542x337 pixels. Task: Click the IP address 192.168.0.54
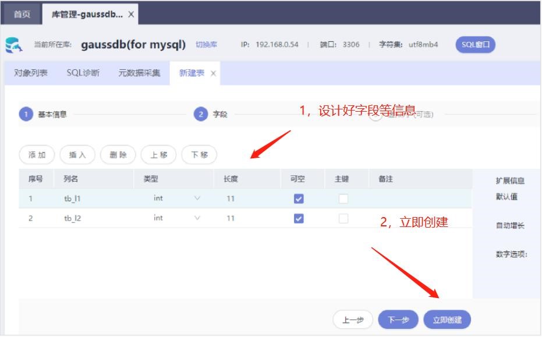coord(277,45)
